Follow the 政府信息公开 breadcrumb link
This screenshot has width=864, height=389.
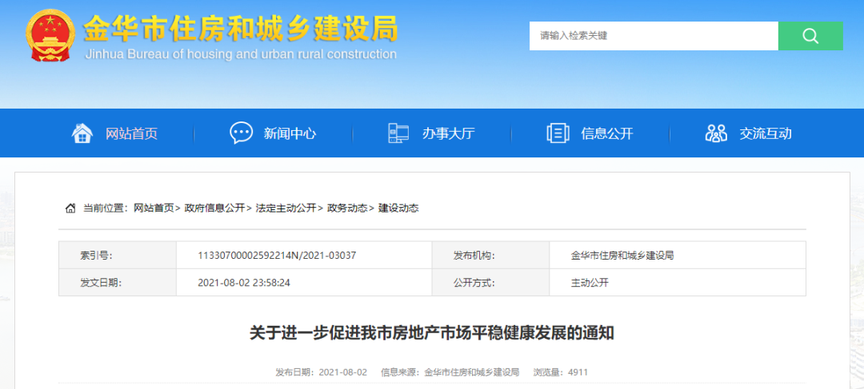[214, 208]
